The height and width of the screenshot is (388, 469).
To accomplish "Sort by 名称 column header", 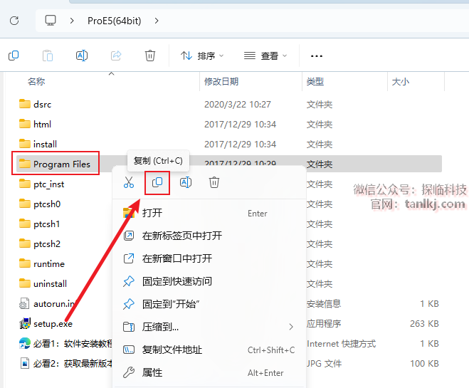I will point(36,81).
